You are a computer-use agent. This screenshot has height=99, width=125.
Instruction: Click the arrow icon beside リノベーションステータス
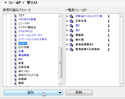[x=16, y=36]
